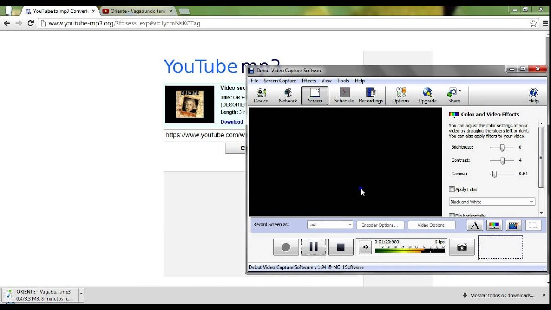This screenshot has height=310, width=551.
Task: Click the speaker volume button
Action: (x=365, y=247)
